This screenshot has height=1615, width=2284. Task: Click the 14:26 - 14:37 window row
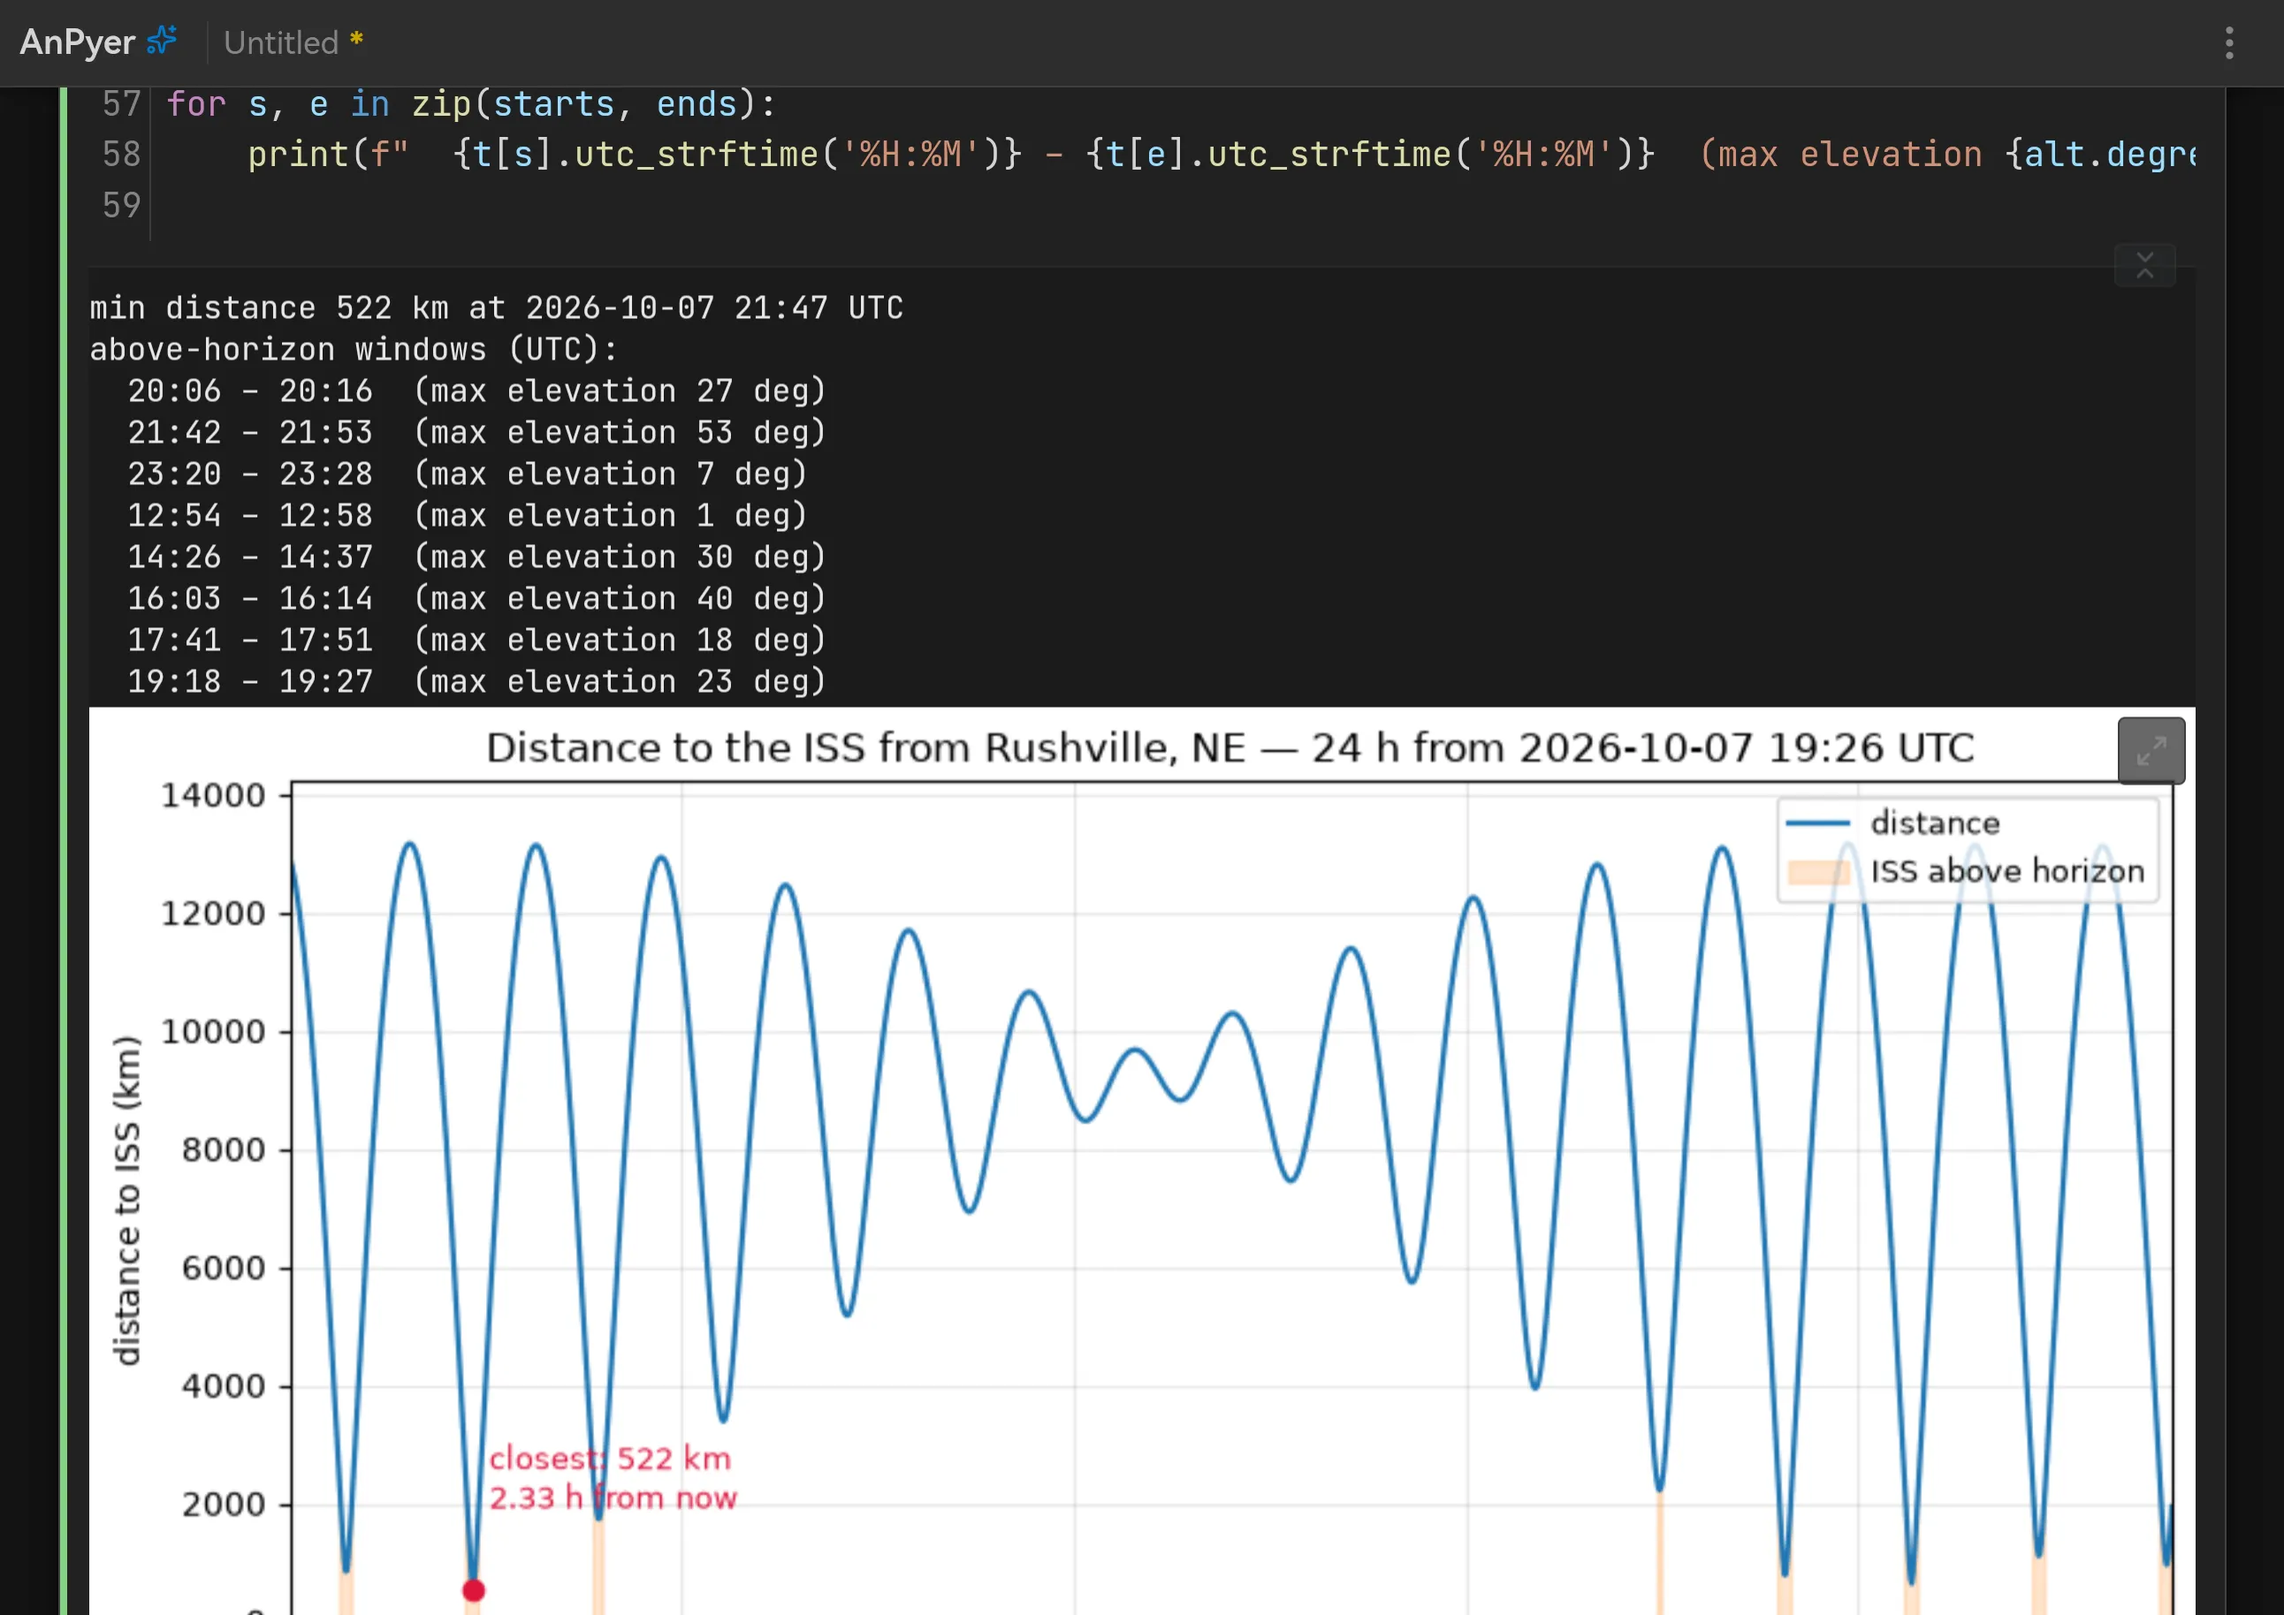pyautogui.click(x=476, y=557)
